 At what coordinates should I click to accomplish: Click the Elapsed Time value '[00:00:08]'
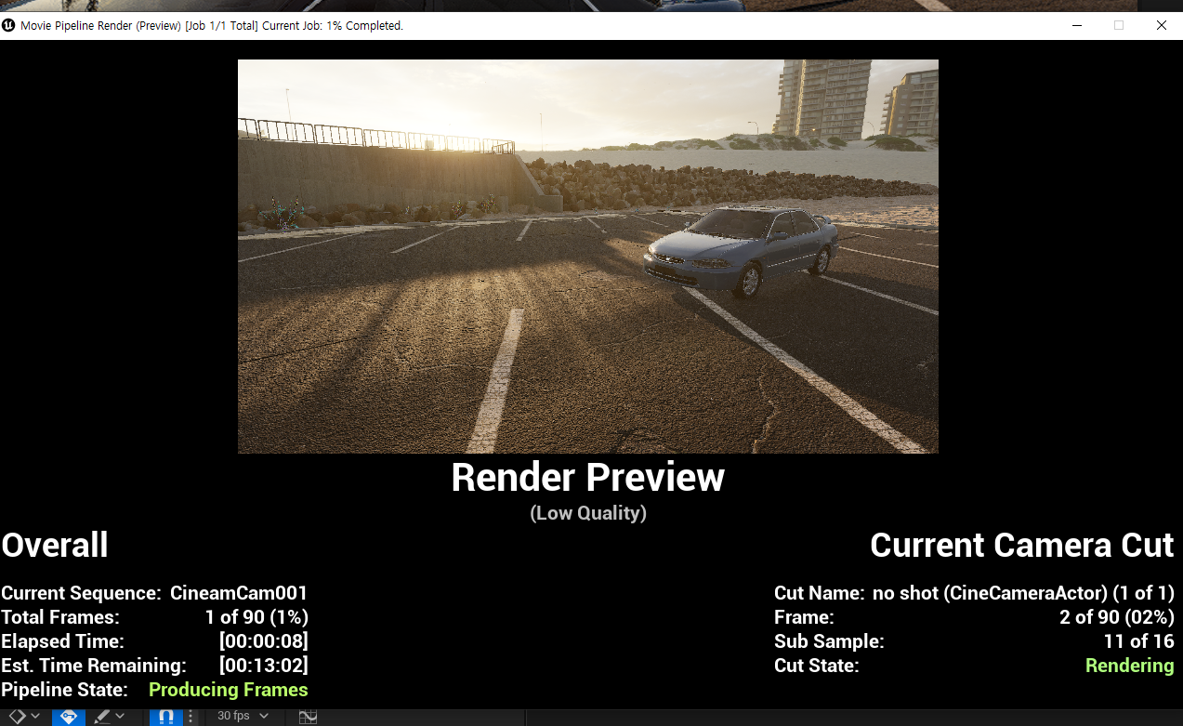point(264,641)
